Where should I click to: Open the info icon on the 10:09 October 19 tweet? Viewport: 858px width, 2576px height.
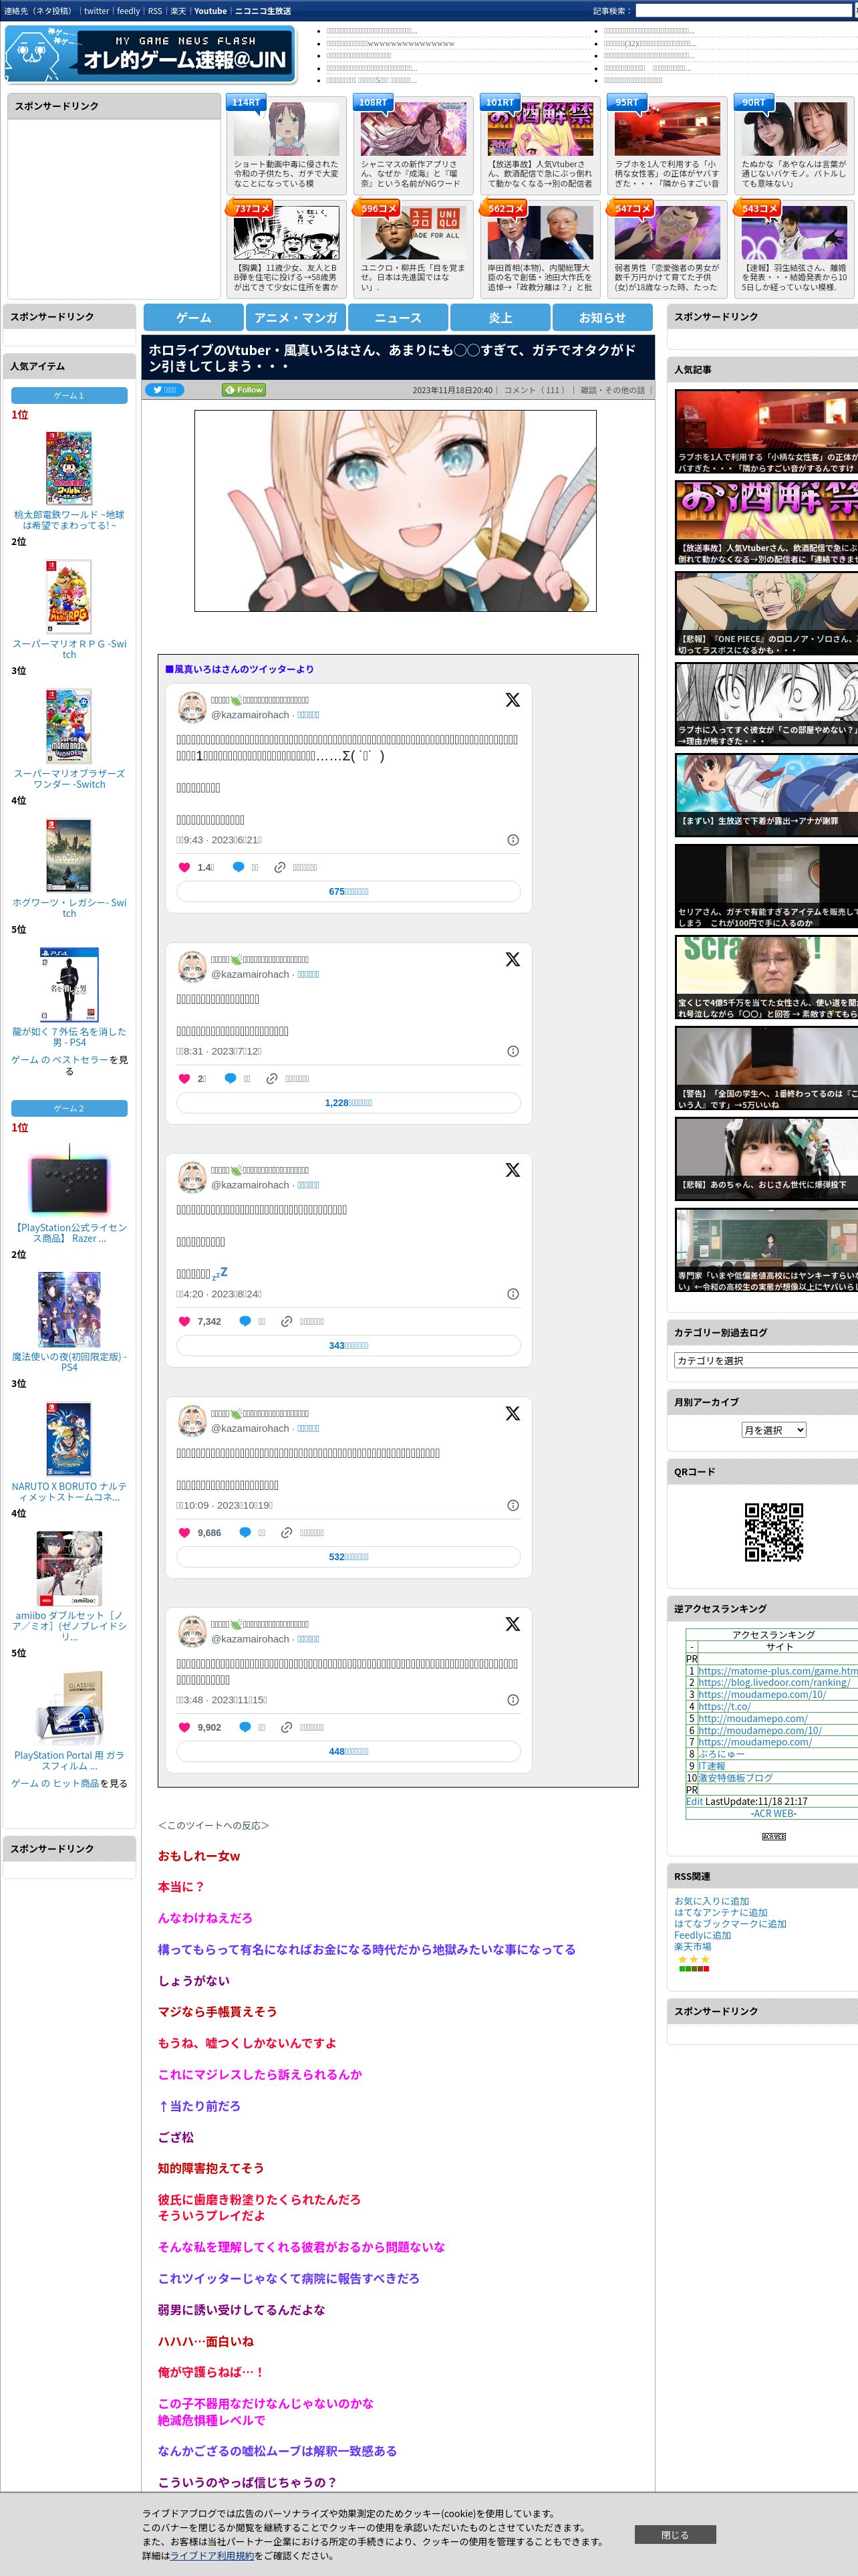513,1505
